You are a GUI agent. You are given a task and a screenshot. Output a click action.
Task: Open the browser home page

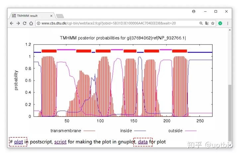(31, 23)
